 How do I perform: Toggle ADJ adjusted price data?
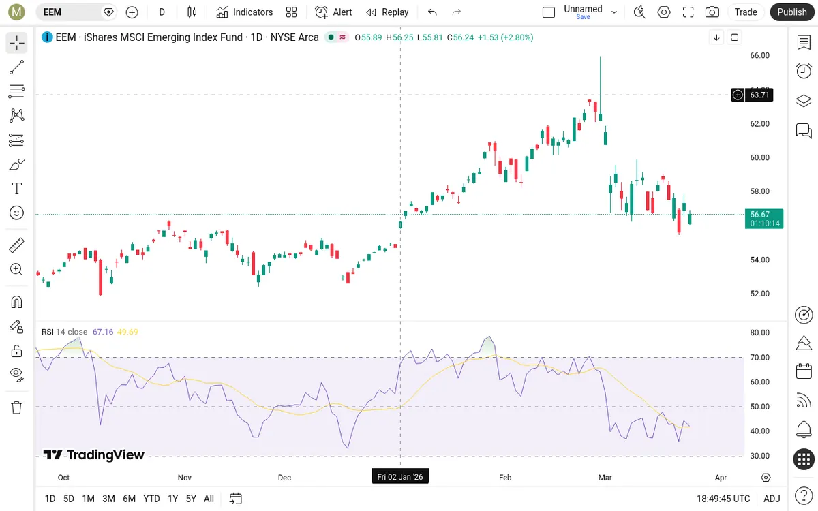(772, 499)
